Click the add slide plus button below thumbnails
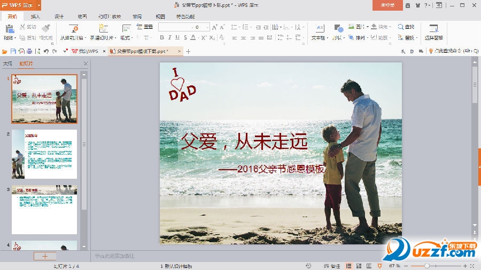The width and height of the screenshot is (481, 270). click(x=45, y=256)
